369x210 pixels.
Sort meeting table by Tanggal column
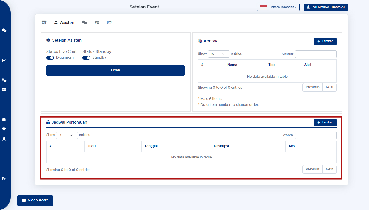tap(176, 146)
